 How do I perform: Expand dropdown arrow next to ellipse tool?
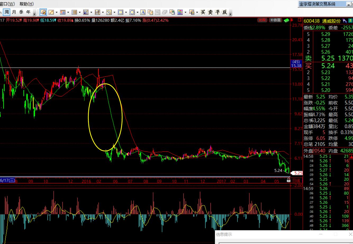point(137,12)
